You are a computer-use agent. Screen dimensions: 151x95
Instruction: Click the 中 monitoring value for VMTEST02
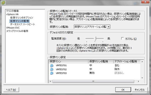(91, 69)
